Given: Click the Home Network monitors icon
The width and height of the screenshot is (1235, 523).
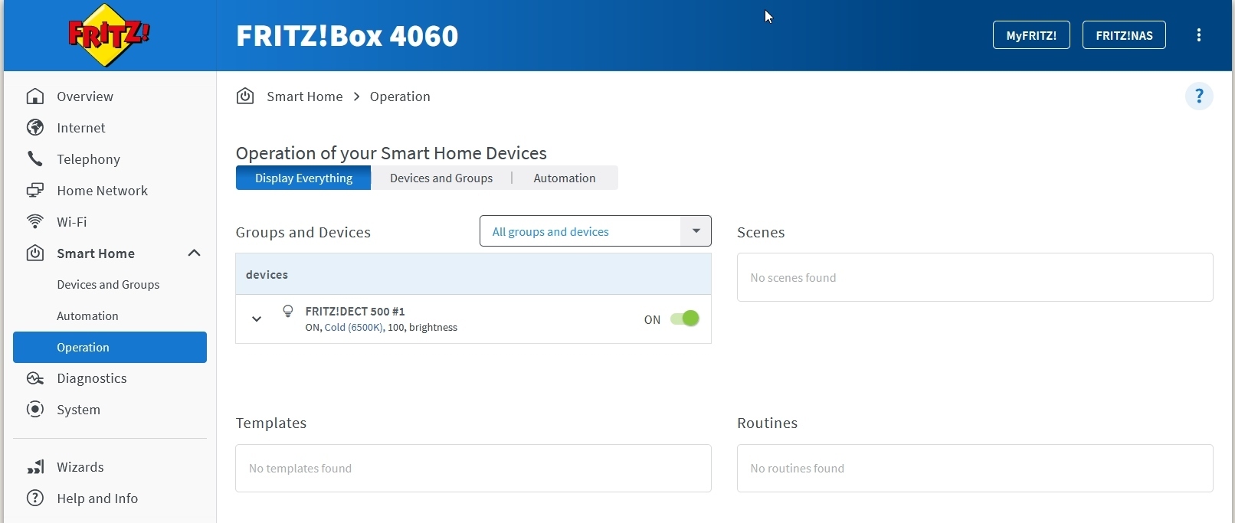Looking at the screenshot, I should pyautogui.click(x=35, y=191).
